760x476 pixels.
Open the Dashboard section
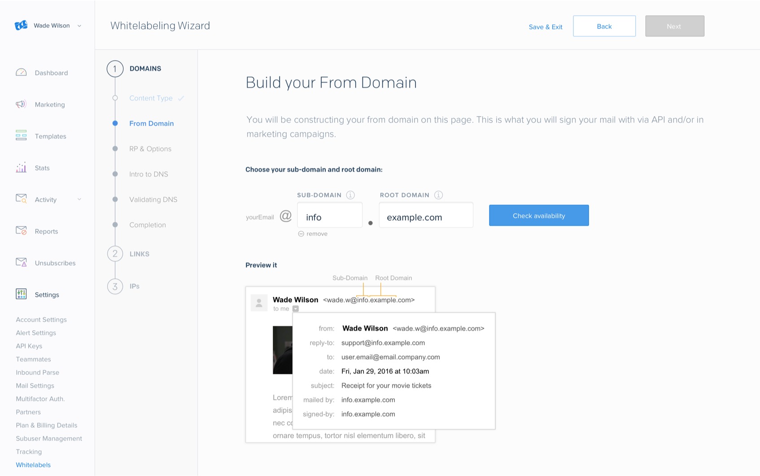click(x=21, y=72)
